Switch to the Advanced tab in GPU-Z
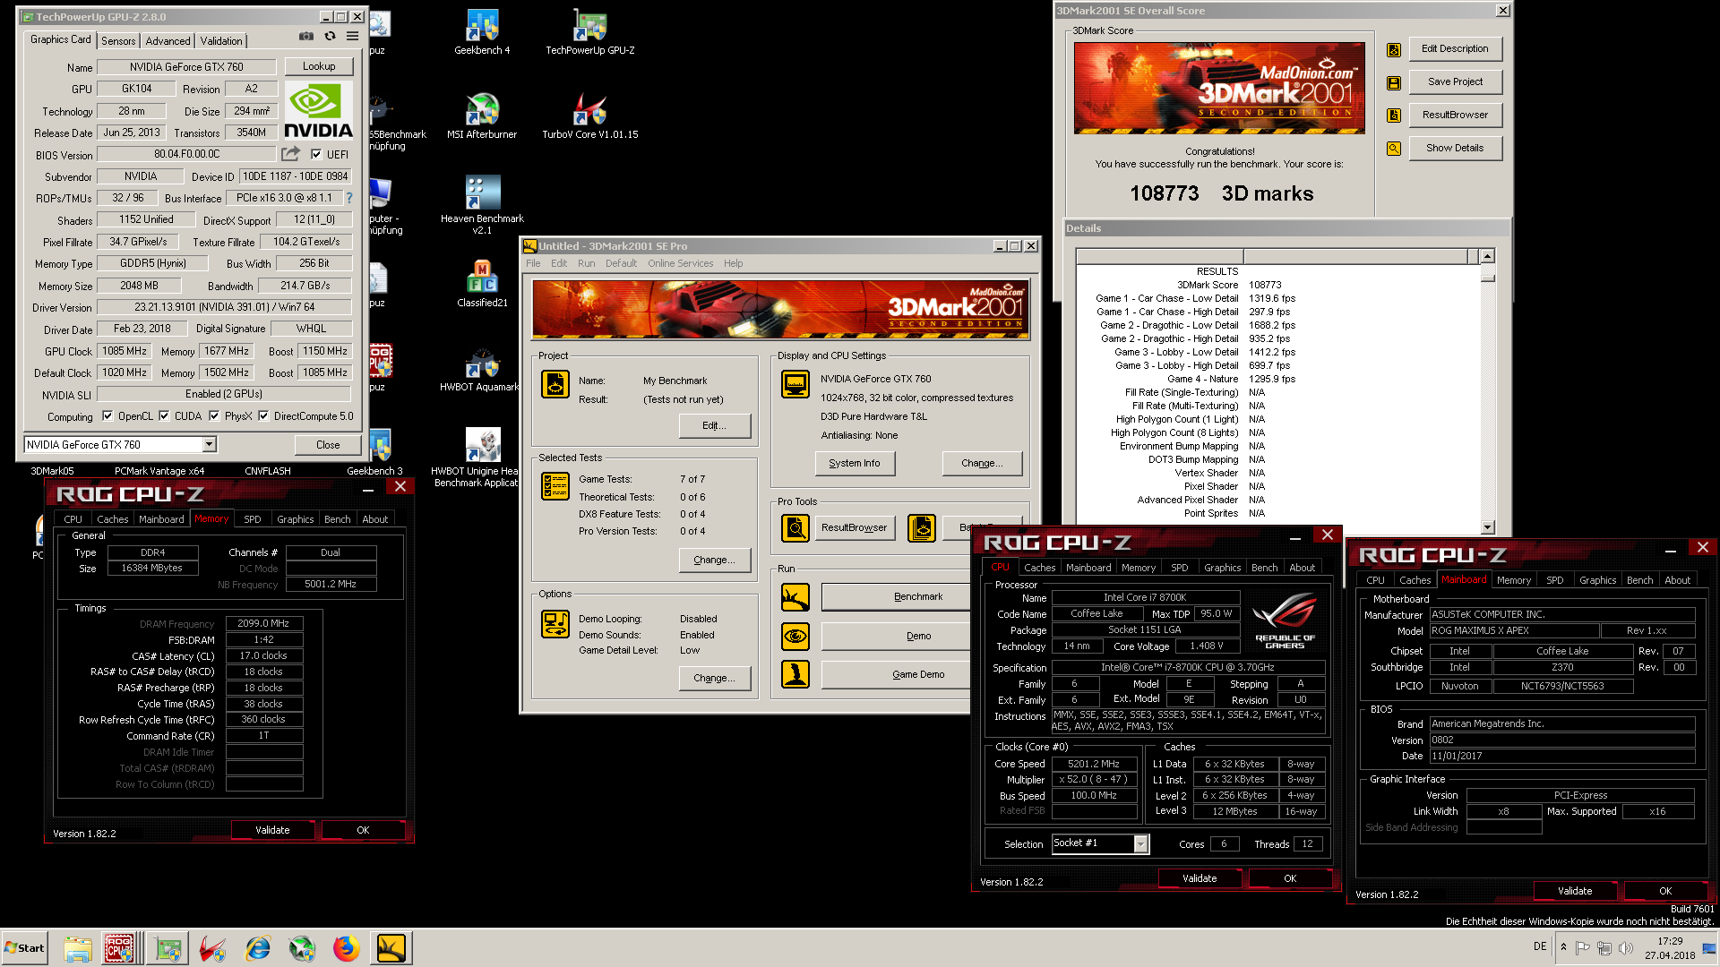Screen dimensions: 1720x967 tap(168, 41)
